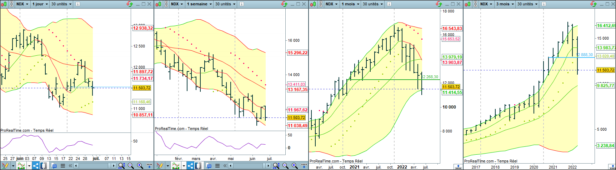
Task: Select drawing pencil tool in weekly chart
Action: point(160,166)
